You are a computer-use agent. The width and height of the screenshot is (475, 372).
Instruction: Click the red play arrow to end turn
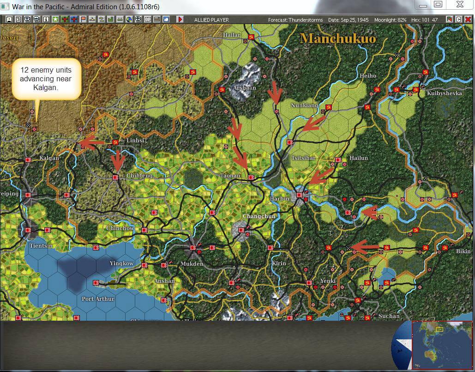tap(180, 19)
